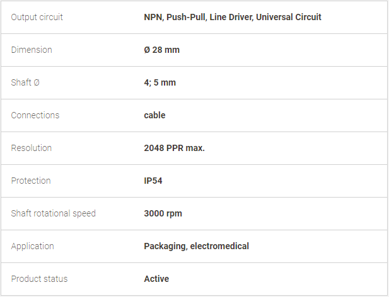The height and width of the screenshot is (297, 389).
Task: Click the 4; 5 mm shaft value
Action: 160,82
